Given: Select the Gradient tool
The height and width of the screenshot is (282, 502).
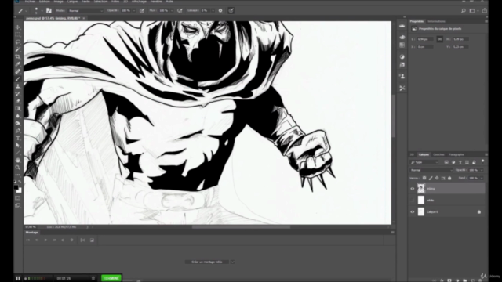Looking at the screenshot, I should 18,108.
